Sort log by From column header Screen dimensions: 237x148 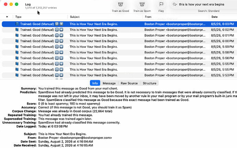coord(148,17)
